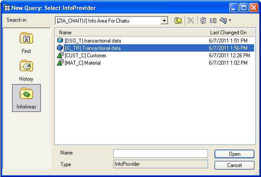Maximize the New Query dialog

pyautogui.click(x=244, y=8)
